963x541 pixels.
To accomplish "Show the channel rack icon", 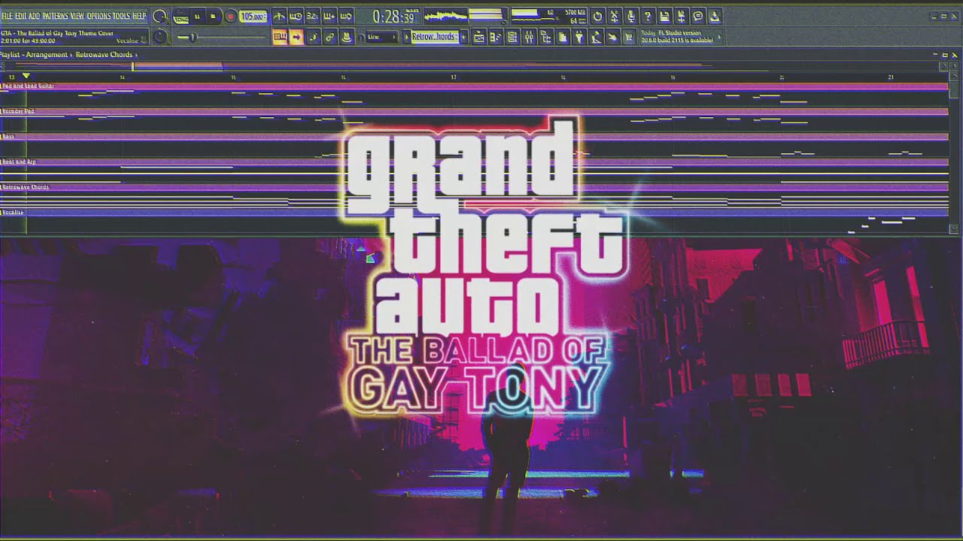I will (512, 37).
